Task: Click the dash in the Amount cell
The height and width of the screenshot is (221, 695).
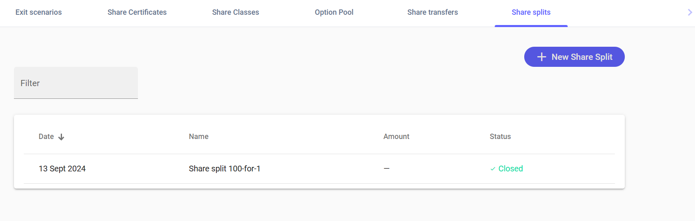Action: 386,169
